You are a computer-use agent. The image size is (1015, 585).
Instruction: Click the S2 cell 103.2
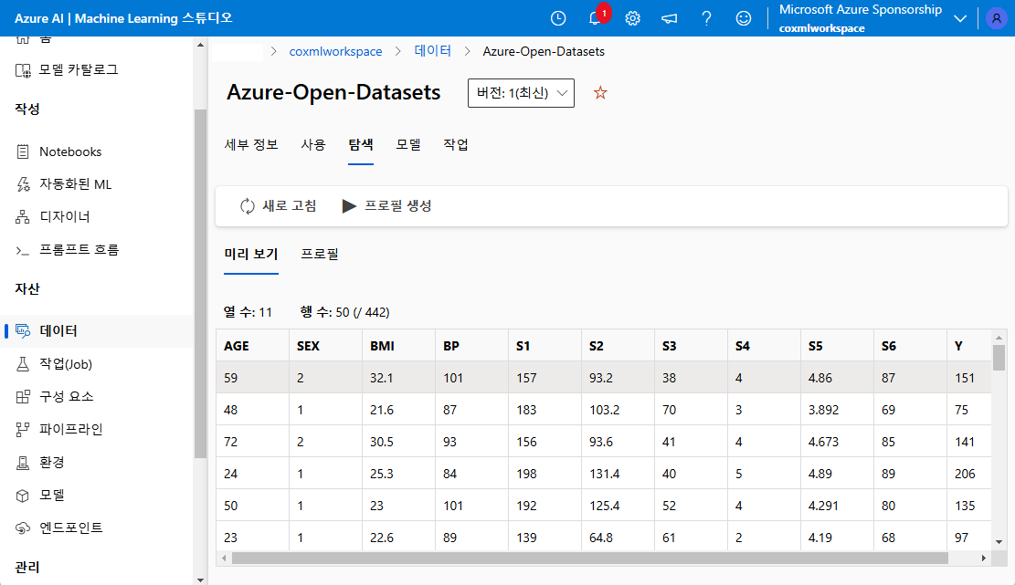[619, 410]
